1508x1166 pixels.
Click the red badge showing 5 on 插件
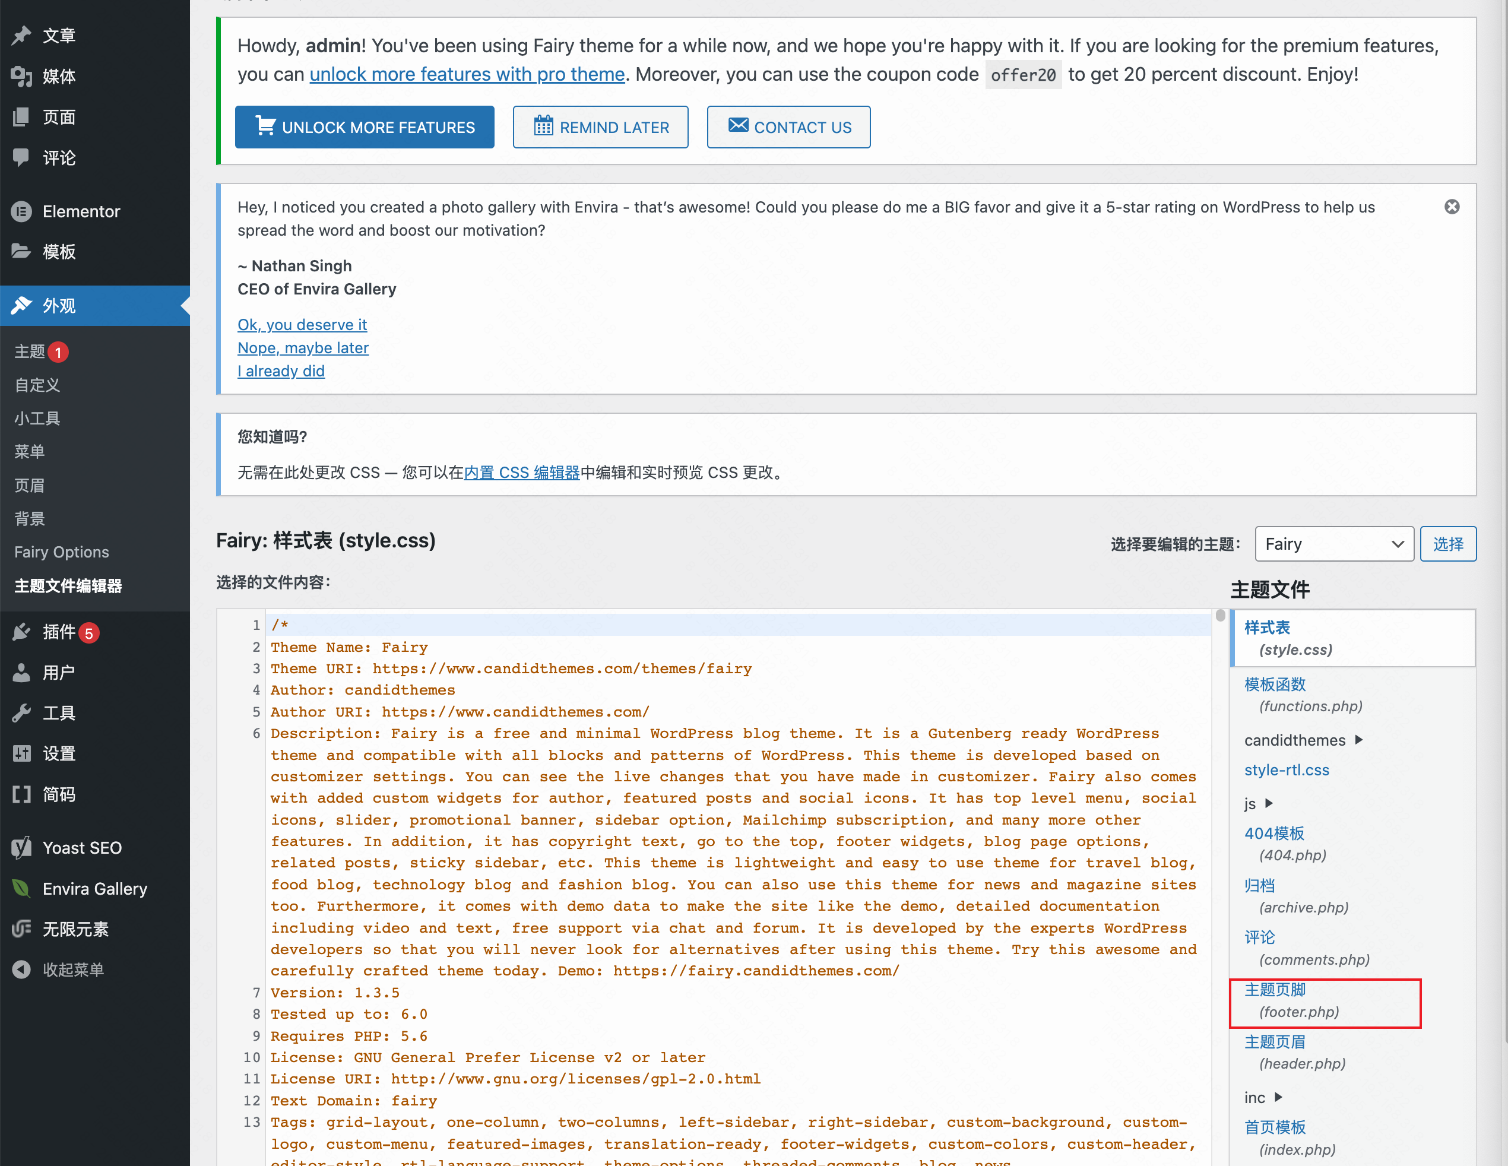[89, 633]
